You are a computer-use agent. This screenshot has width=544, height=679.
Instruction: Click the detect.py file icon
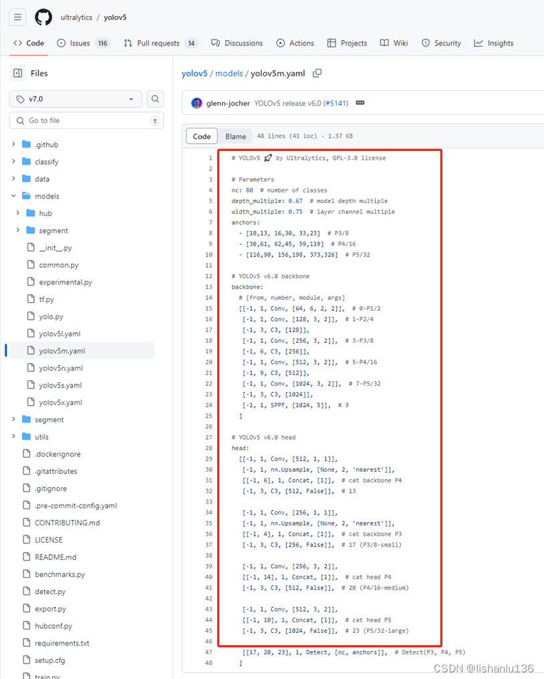27,591
